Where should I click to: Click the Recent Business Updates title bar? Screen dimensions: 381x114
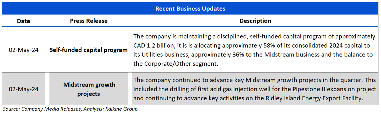coord(190,9)
